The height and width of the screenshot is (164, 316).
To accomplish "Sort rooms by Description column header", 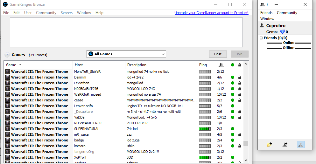I will click(x=161, y=65).
